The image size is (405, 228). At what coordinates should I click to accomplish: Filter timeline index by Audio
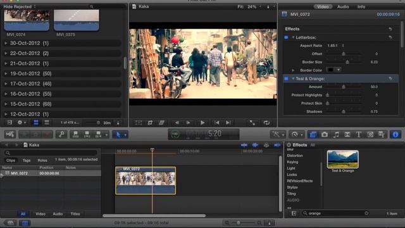[x=58, y=214]
